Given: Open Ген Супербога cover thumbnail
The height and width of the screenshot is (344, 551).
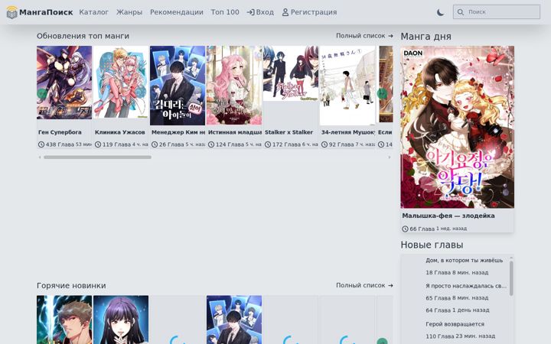Looking at the screenshot, I should click(x=64, y=83).
